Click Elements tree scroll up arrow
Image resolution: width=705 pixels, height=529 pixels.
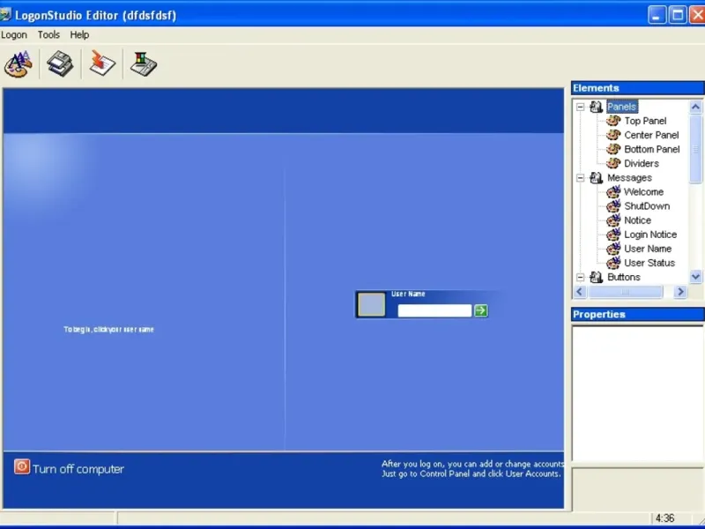click(695, 107)
